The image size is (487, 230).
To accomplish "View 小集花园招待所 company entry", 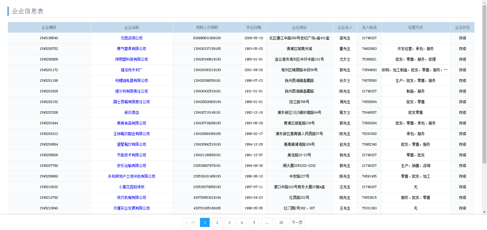I will [x=131, y=187].
